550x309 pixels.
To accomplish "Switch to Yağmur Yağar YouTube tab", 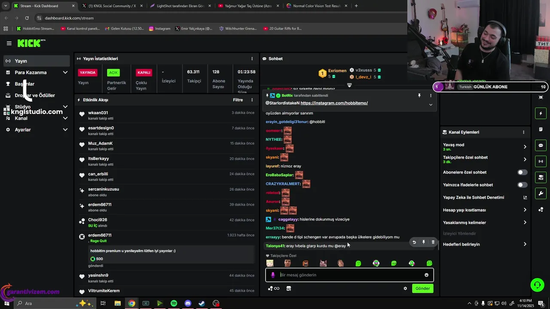I will click(x=248, y=6).
